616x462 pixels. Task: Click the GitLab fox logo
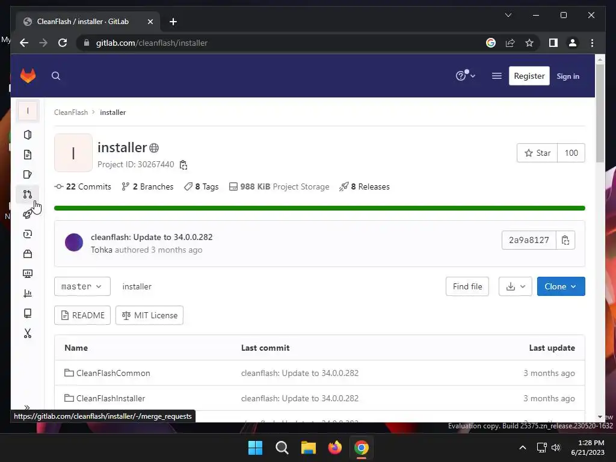click(28, 76)
